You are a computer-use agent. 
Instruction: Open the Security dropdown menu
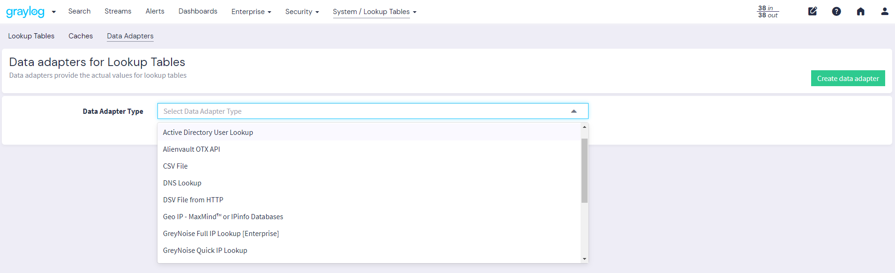tap(302, 12)
